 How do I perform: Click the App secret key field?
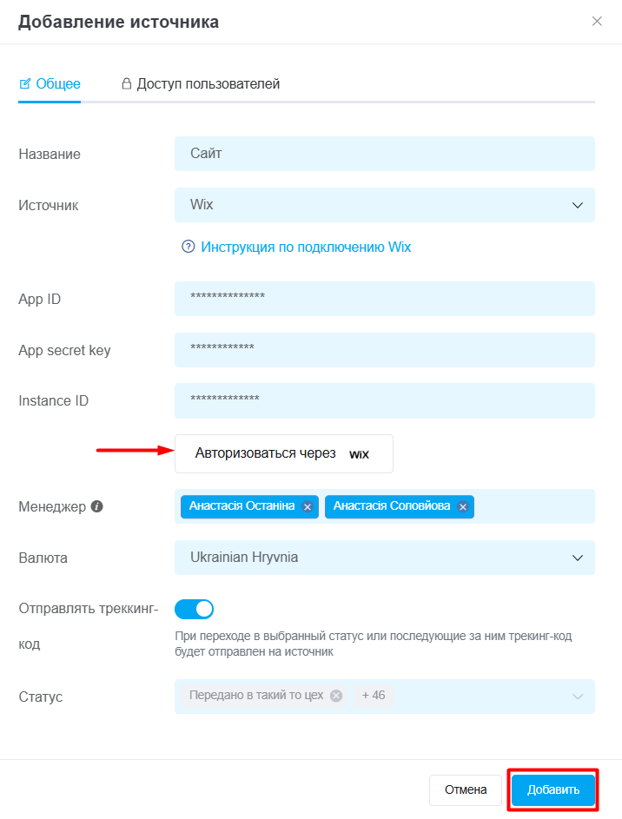[x=384, y=350]
